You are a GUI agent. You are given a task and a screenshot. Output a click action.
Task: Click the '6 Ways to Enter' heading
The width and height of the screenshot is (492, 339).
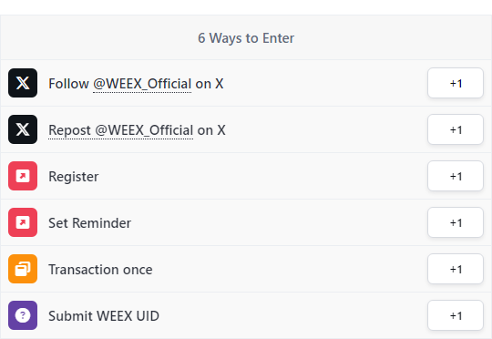pos(246,38)
